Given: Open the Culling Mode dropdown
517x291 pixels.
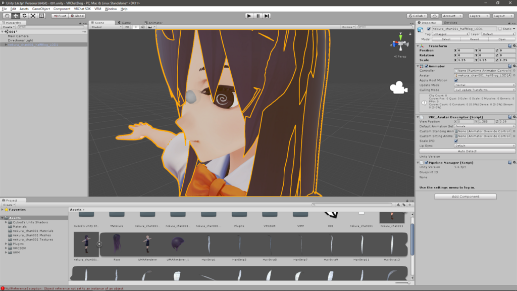Looking at the screenshot, I should point(484,90).
